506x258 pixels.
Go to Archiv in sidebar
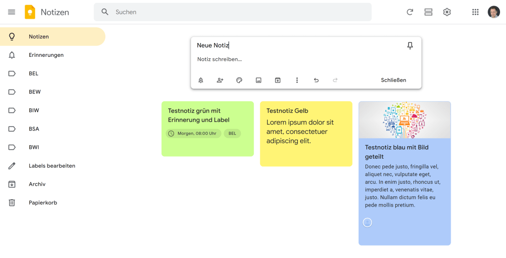point(37,184)
